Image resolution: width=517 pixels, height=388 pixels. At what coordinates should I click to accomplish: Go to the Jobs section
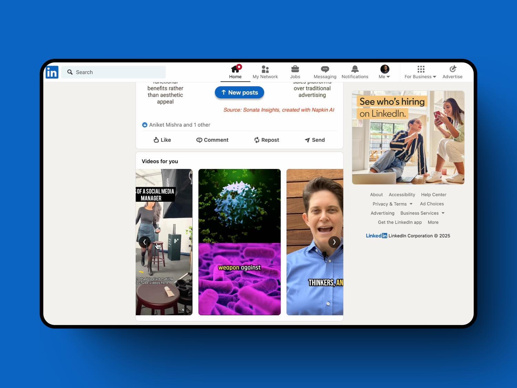point(295,72)
